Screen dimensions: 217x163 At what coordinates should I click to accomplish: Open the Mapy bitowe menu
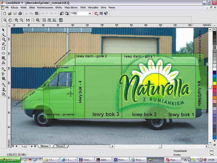(71, 8)
